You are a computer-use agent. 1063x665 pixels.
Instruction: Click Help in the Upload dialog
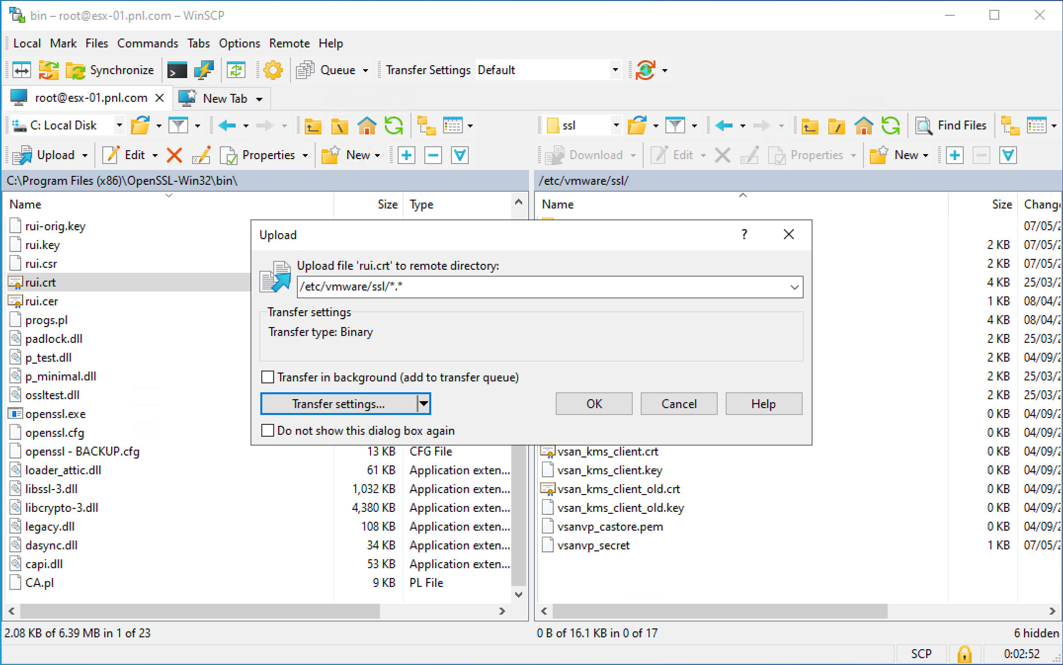(764, 404)
